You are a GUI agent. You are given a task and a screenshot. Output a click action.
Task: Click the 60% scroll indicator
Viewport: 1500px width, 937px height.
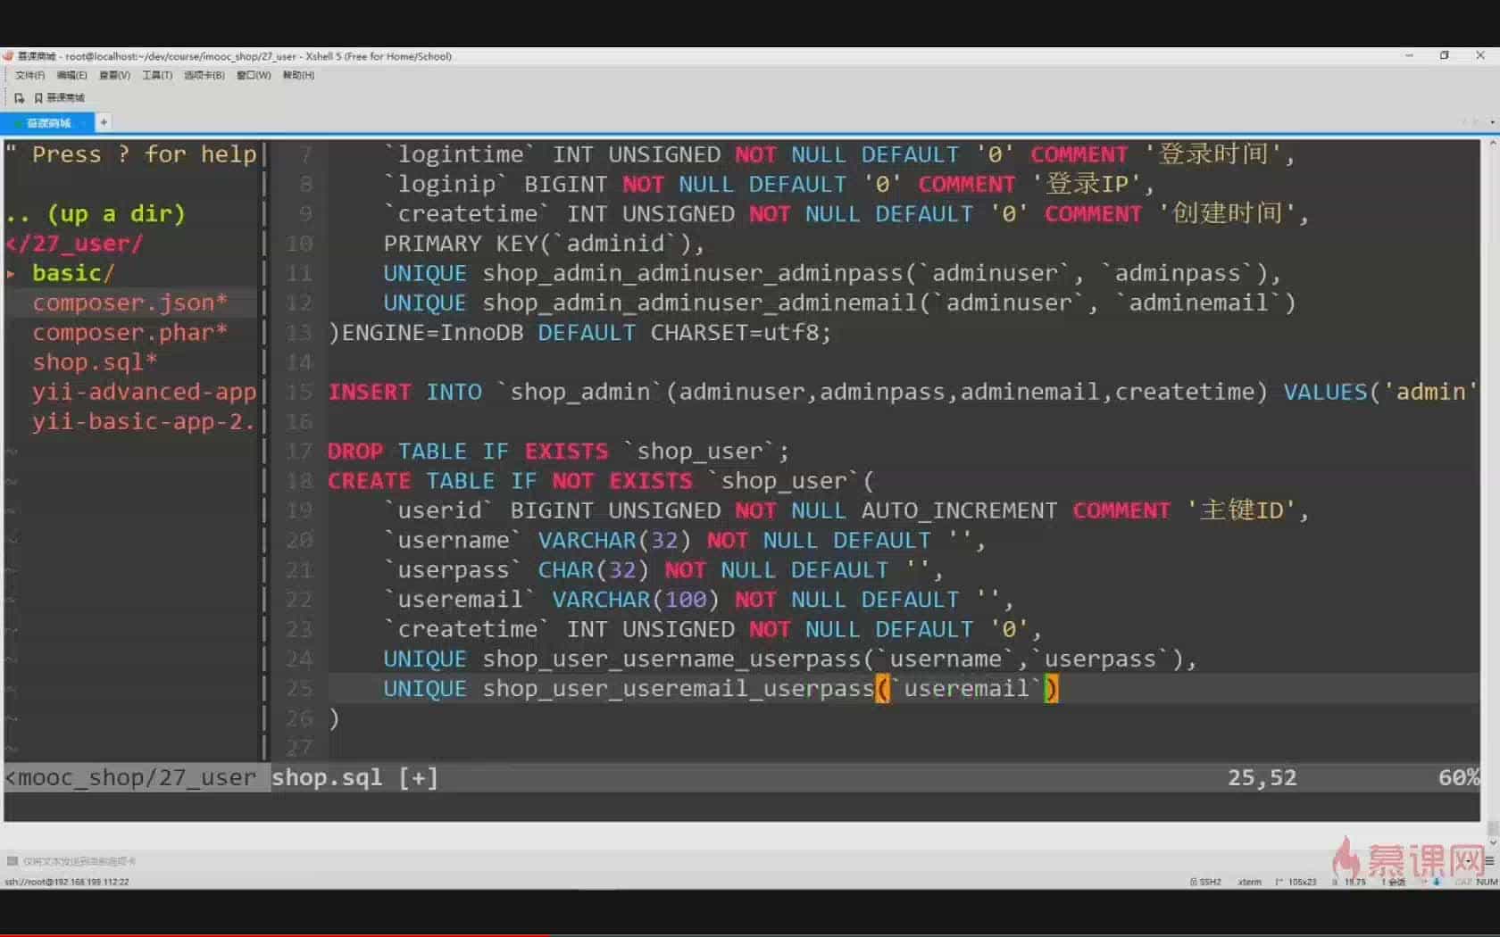click(1458, 777)
